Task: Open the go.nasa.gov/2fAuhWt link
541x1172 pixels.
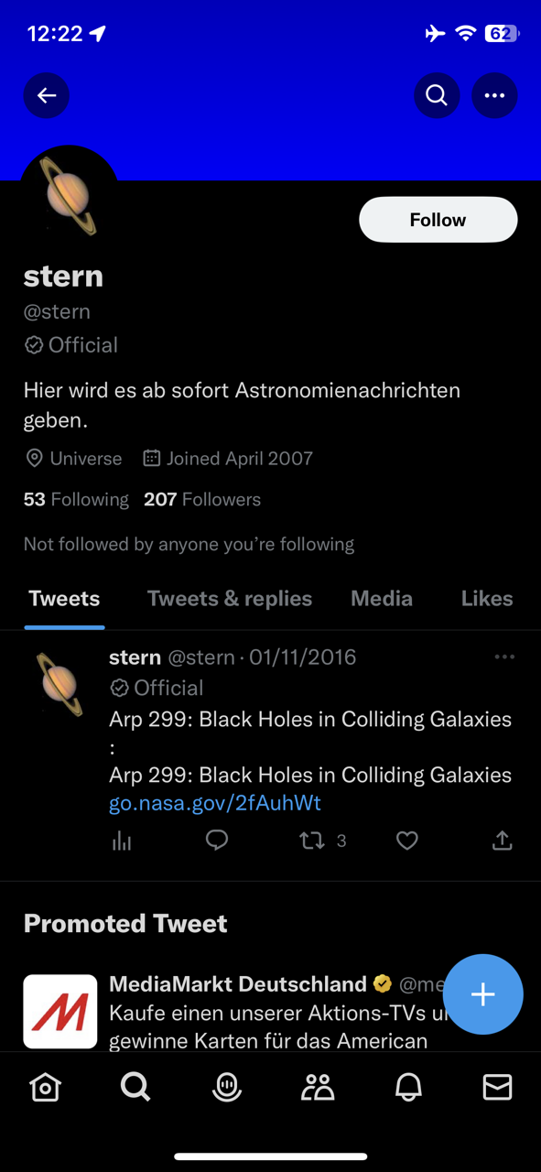Action: (x=215, y=803)
